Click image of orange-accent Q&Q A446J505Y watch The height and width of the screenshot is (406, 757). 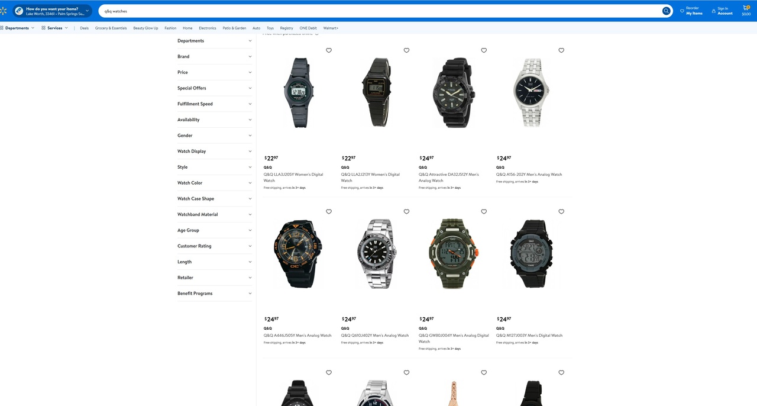click(x=299, y=254)
